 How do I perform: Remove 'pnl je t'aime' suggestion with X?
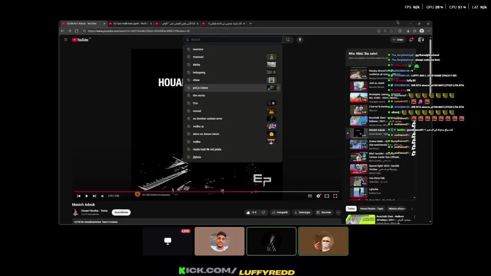point(278,88)
